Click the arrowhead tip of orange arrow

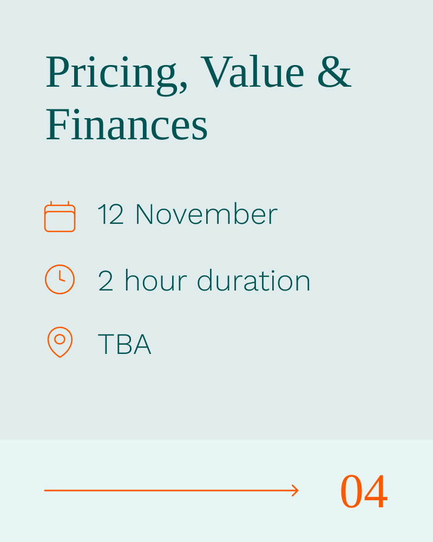coord(296,490)
